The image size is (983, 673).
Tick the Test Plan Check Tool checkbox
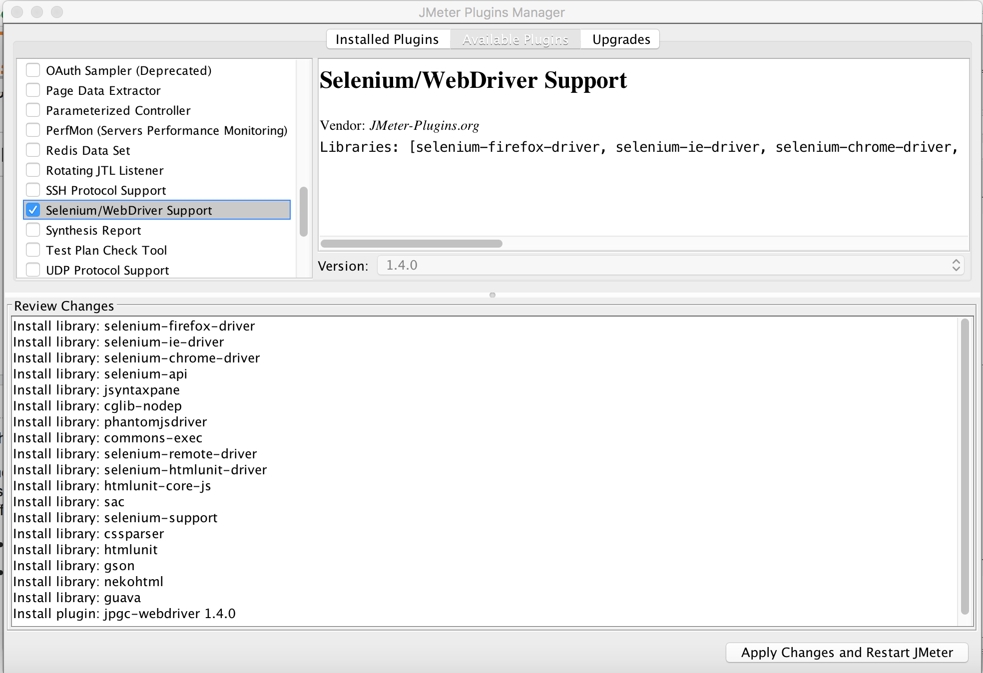33,250
